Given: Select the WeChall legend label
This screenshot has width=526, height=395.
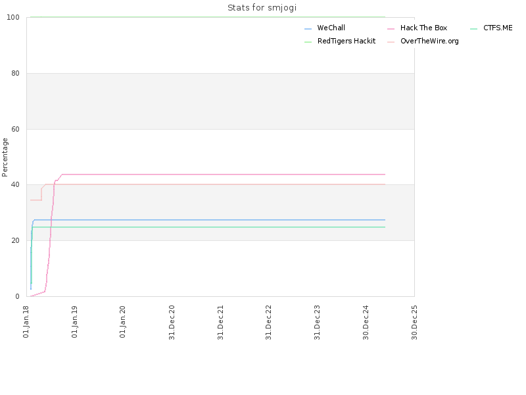Looking at the screenshot, I should (331, 28).
